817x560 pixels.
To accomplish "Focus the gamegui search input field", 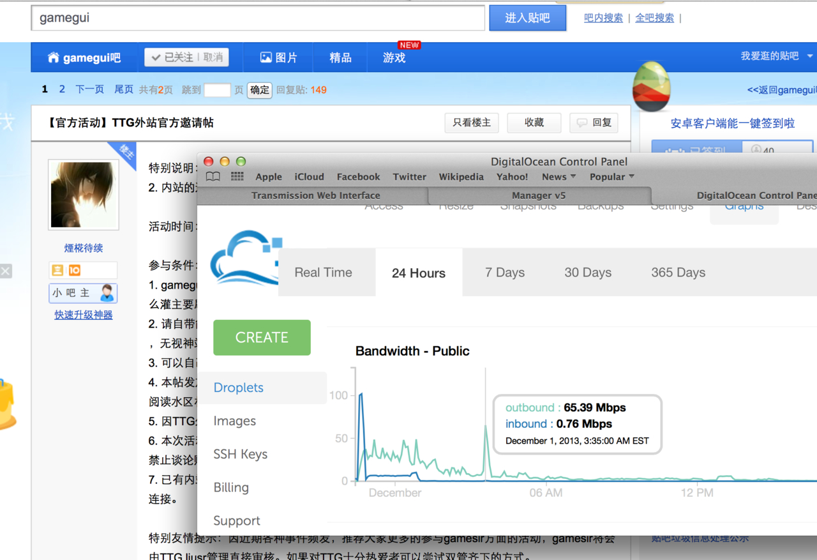I will [258, 18].
